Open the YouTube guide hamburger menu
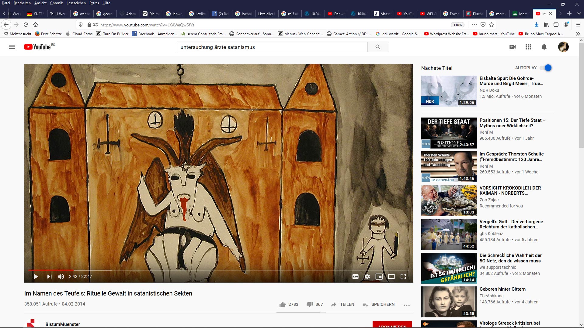This screenshot has height=328, width=584. tap(12, 47)
